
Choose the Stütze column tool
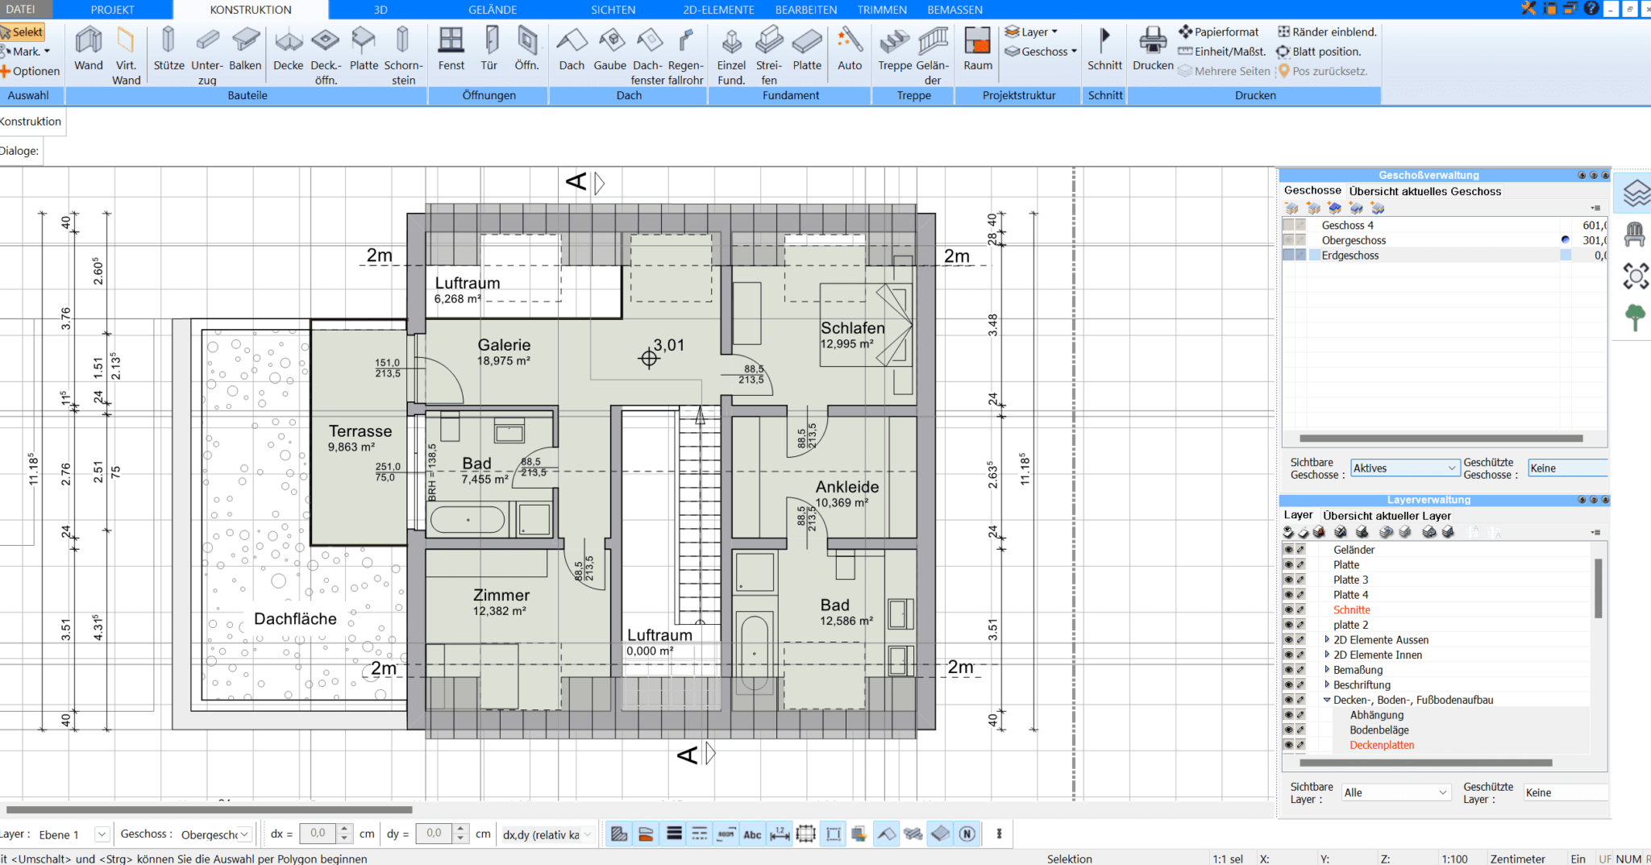click(168, 49)
